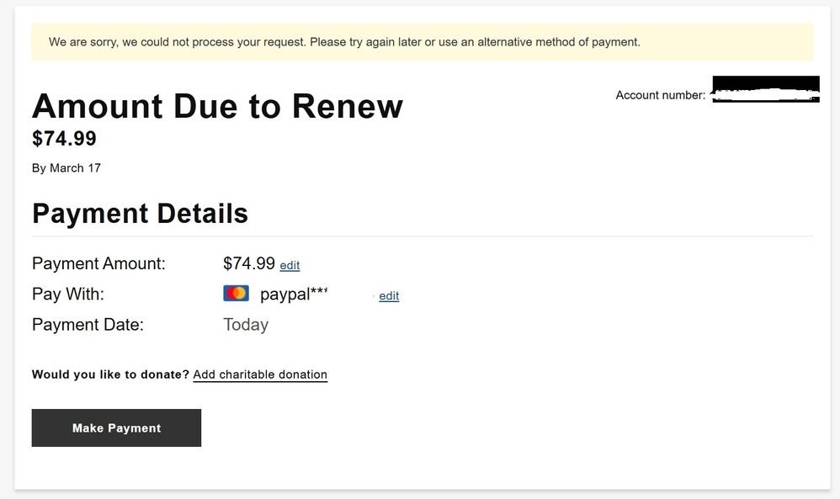Click the Account number label
Image resolution: width=840 pixels, height=499 pixels.
[x=661, y=95]
